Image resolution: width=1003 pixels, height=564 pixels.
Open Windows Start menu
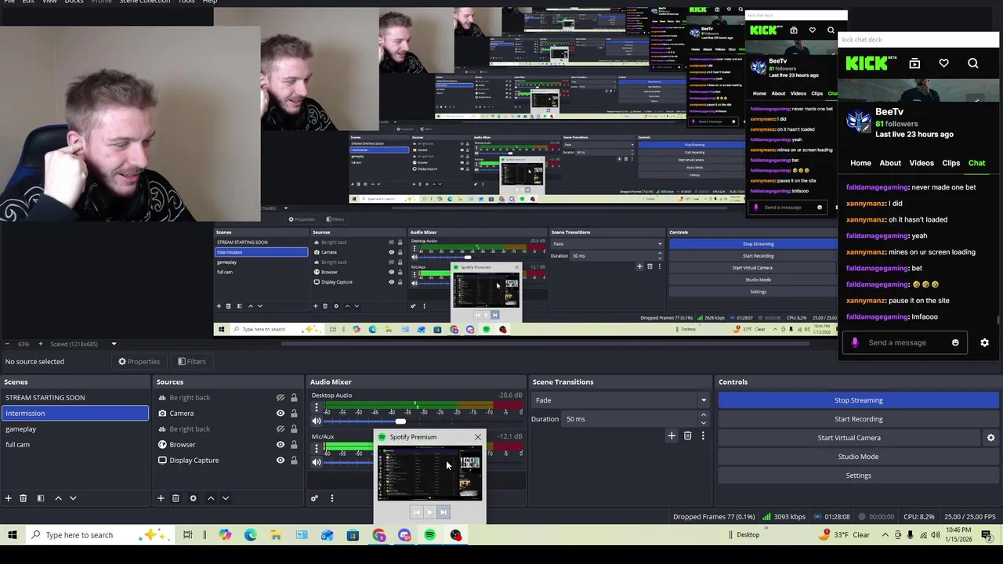[12, 535]
